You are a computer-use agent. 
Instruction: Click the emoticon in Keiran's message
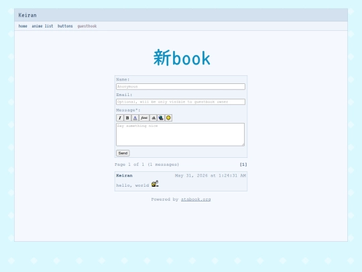tap(155, 183)
